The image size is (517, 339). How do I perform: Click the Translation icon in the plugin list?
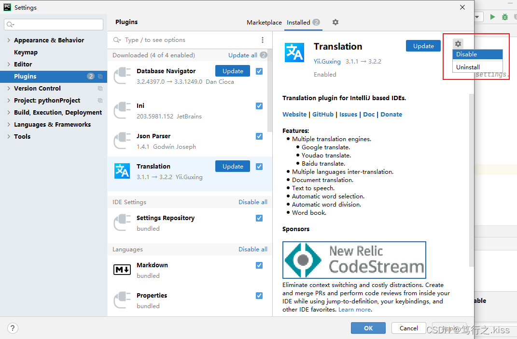[x=122, y=171]
